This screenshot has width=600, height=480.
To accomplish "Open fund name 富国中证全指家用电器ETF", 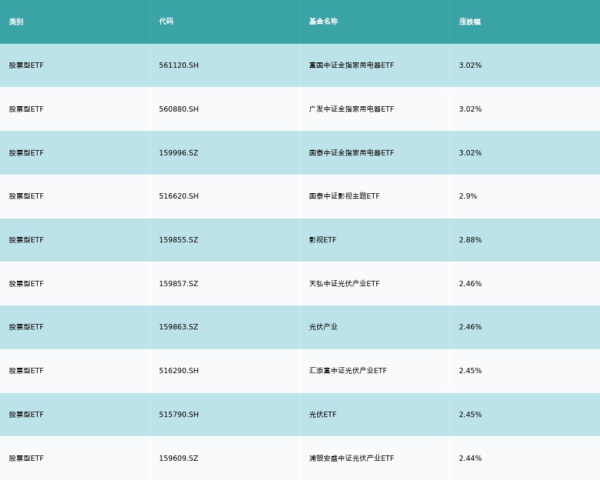I will pos(352,65).
